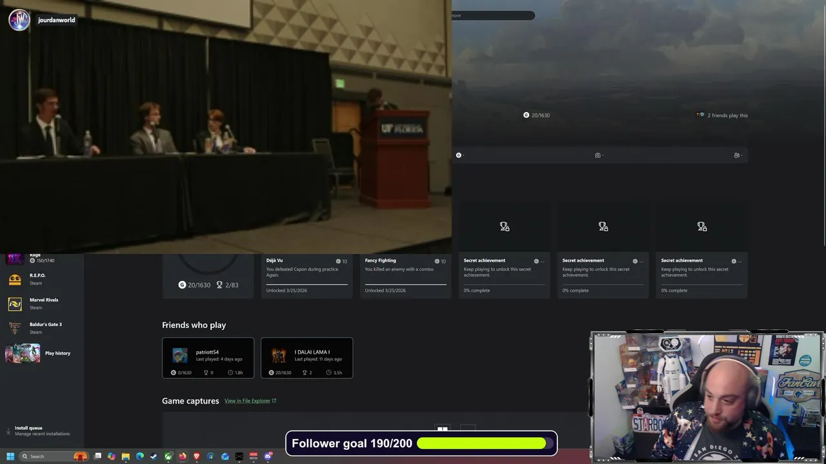
Task: Click the trophy icon next to 2/83
Action: click(219, 285)
